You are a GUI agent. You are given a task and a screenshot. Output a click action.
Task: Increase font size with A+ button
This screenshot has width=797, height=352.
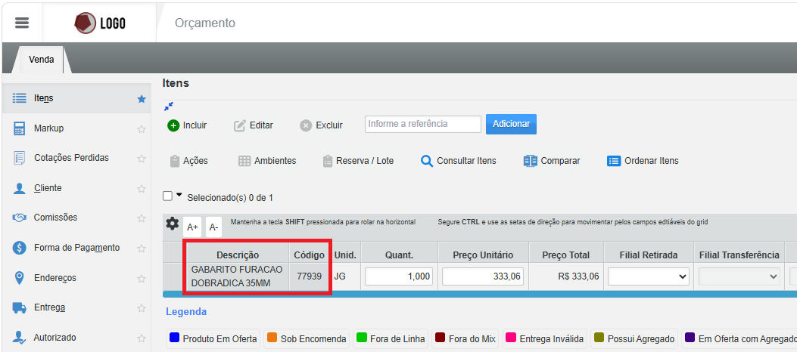(192, 227)
